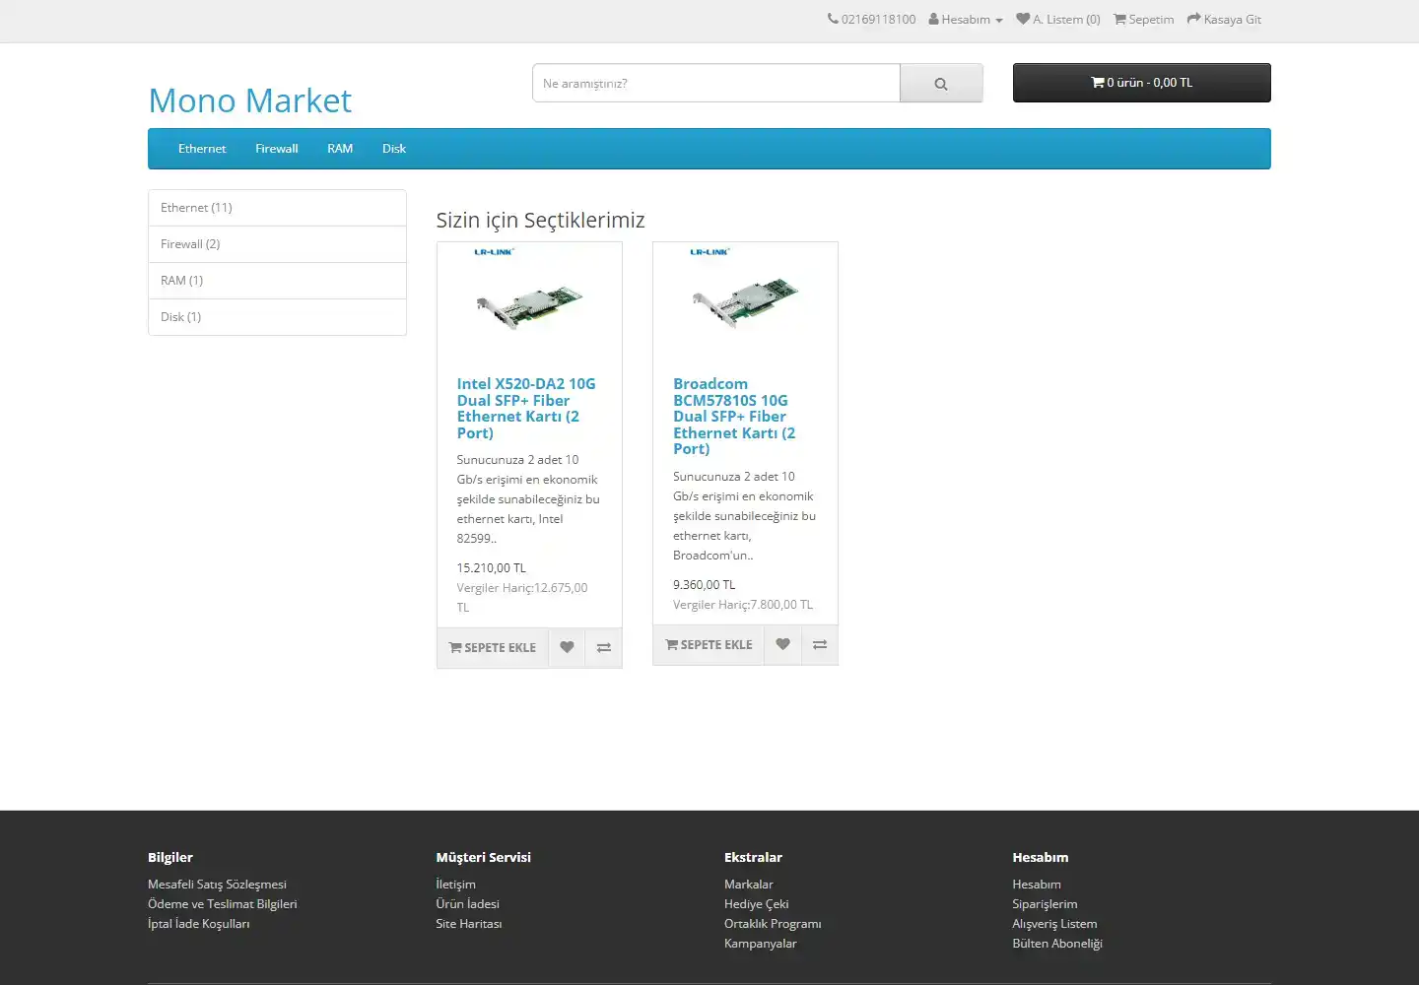The width and height of the screenshot is (1419, 985).
Task: Open Ödeme ve Teslimat Bilgileri link
Action: 222,904
